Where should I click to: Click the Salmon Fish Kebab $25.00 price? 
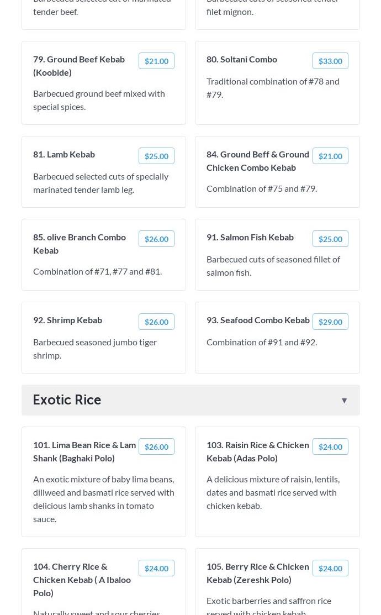[330, 239]
